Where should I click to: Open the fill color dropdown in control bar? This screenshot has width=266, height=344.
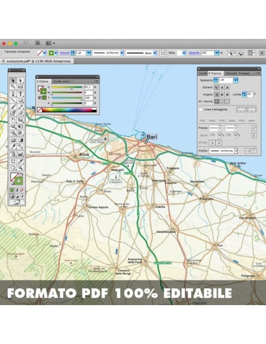pyautogui.click(x=45, y=53)
